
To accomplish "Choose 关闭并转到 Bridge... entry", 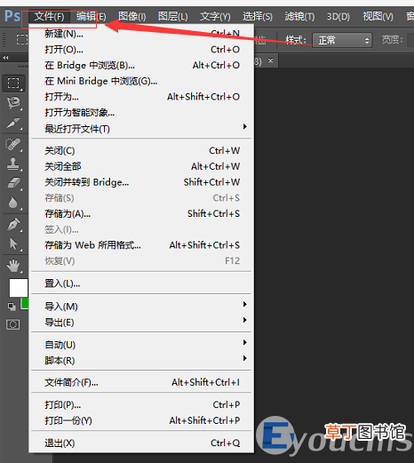I will [141, 182].
